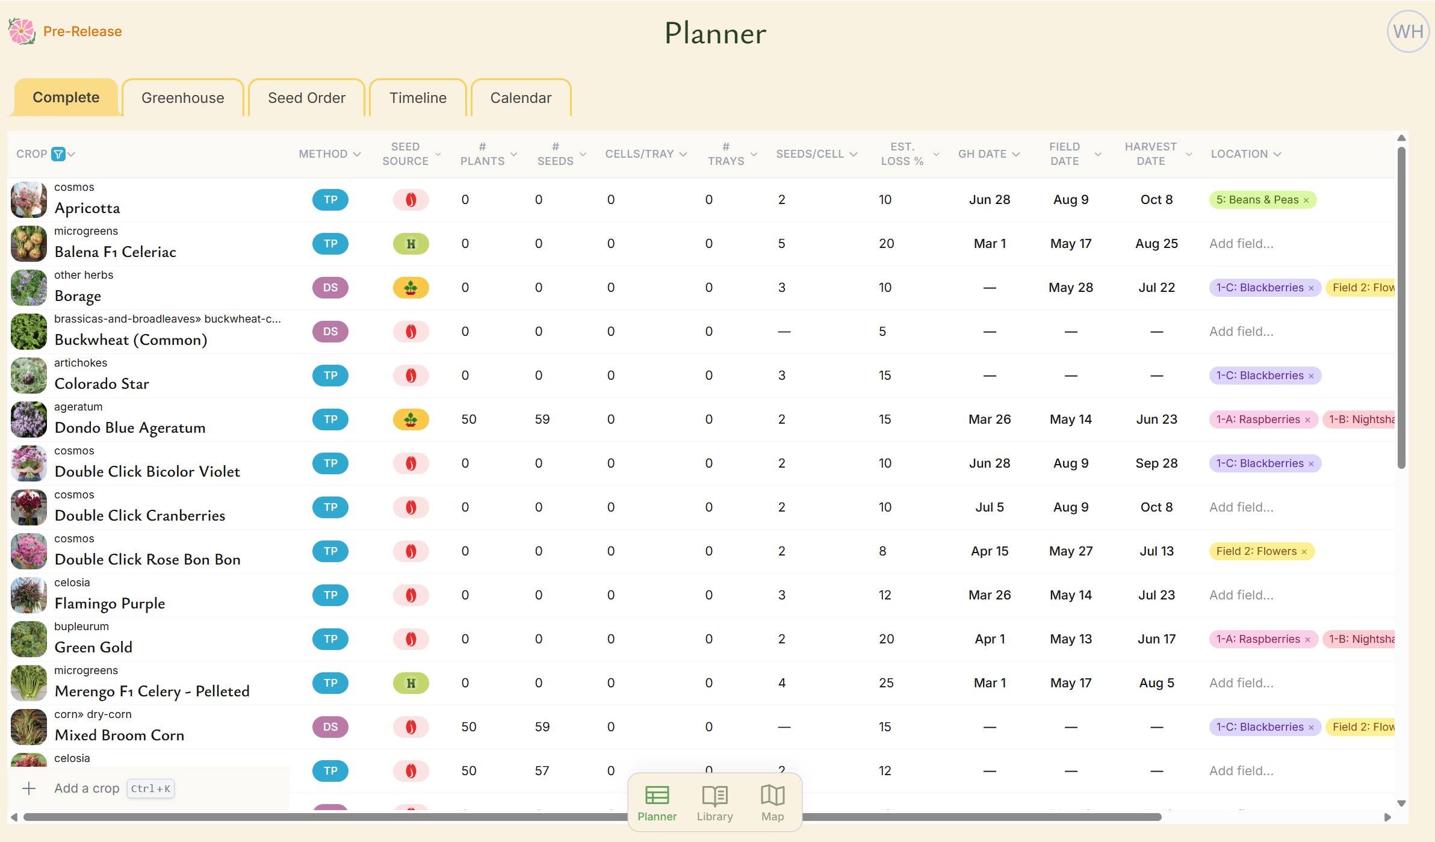Open the Map view
The image size is (1435, 842).
pyautogui.click(x=772, y=802)
